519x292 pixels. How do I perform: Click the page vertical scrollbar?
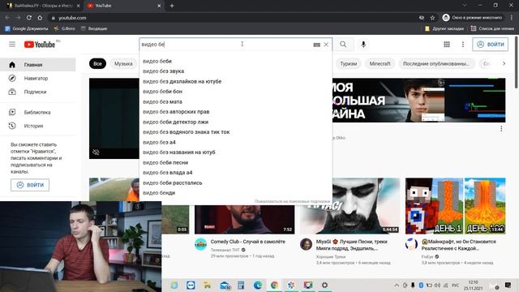[x=517, y=63]
